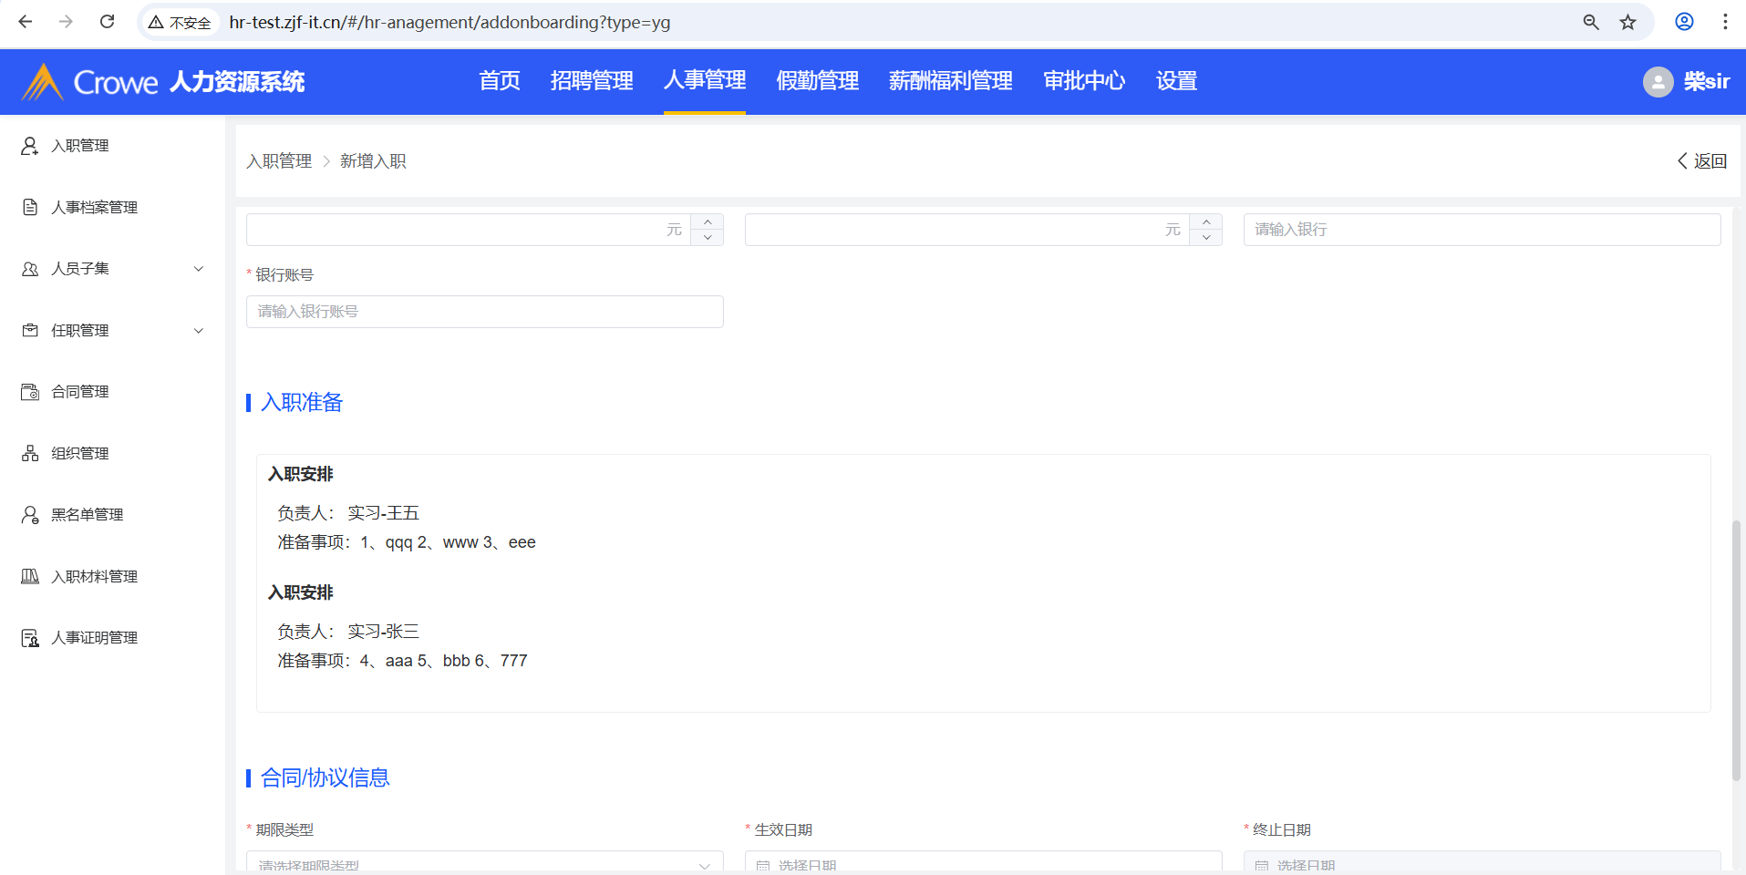Open the 假勤管理 tab
1746x875 pixels.
[x=818, y=81]
